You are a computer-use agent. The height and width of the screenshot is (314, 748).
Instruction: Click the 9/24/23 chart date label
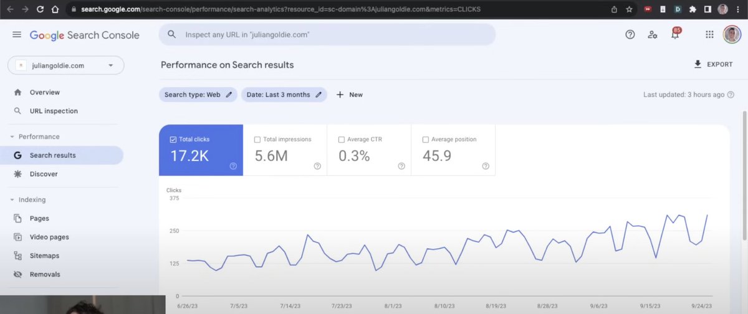(701, 306)
